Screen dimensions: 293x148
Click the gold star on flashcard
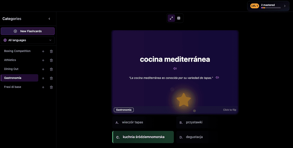184,100
